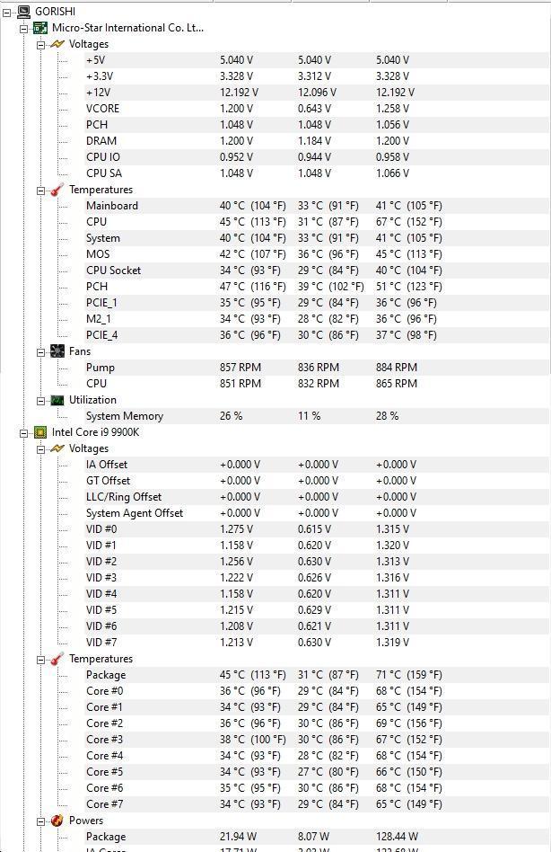Click the motherboard Temperatures thermometer icon
This screenshot has width=551, height=852.
[x=57, y=190]
